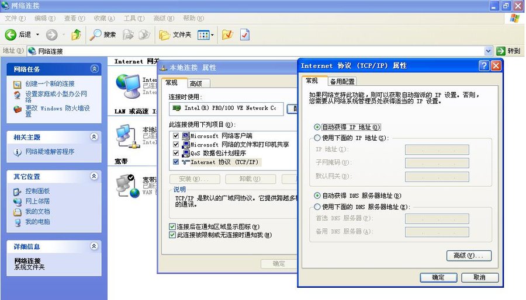
Task: Open the address bar dropdown arrow
Action: tap(489, 51)
